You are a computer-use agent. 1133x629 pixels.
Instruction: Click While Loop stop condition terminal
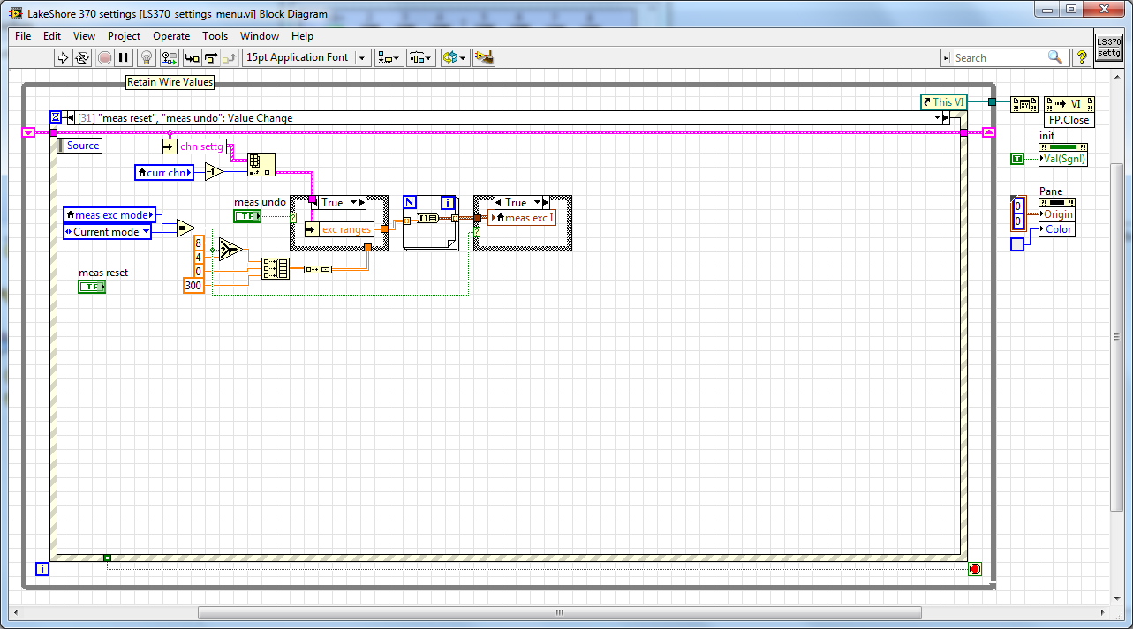coord(975,569)
